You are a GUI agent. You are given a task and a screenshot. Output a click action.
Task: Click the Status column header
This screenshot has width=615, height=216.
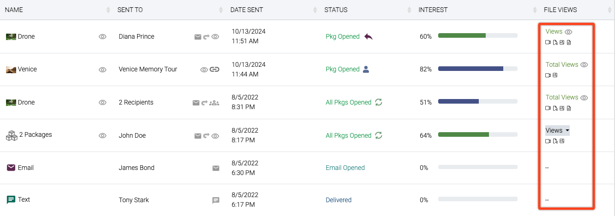pyautogui.click(x=336, y=10)
